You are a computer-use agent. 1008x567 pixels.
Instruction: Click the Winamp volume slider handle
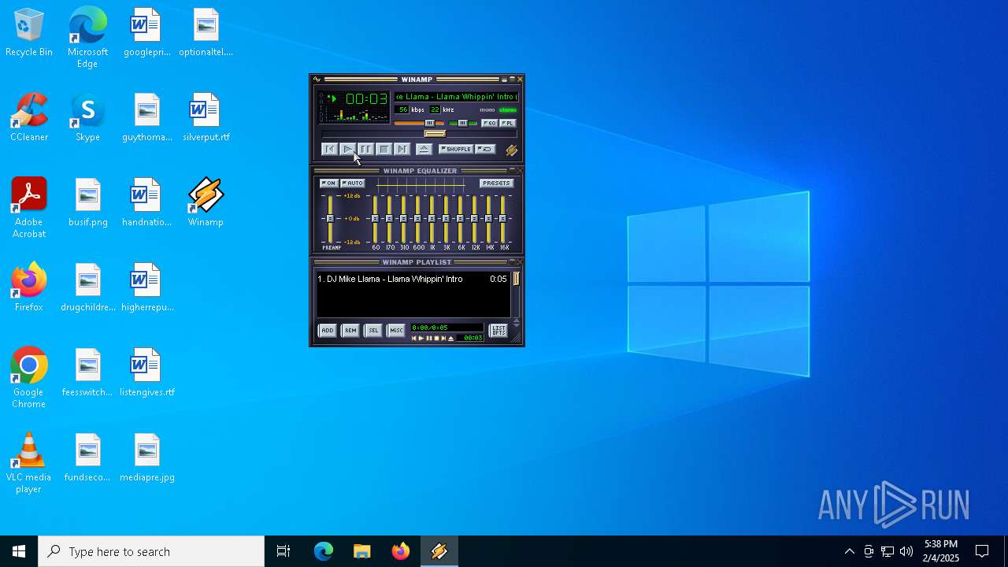(x=429, y=123)
